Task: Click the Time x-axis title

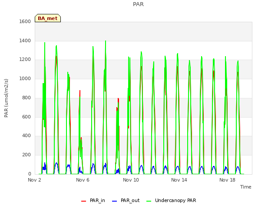Action: [246, 187]
